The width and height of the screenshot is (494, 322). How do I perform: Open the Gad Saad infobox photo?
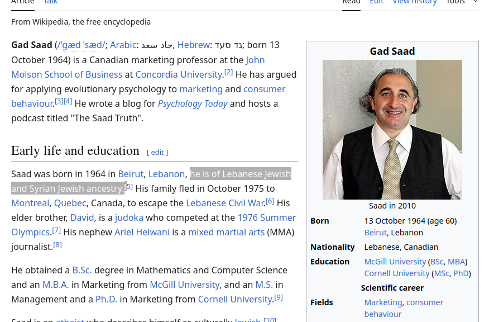point(392,130)
